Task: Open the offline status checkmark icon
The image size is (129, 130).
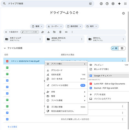Action: (101, 4)
